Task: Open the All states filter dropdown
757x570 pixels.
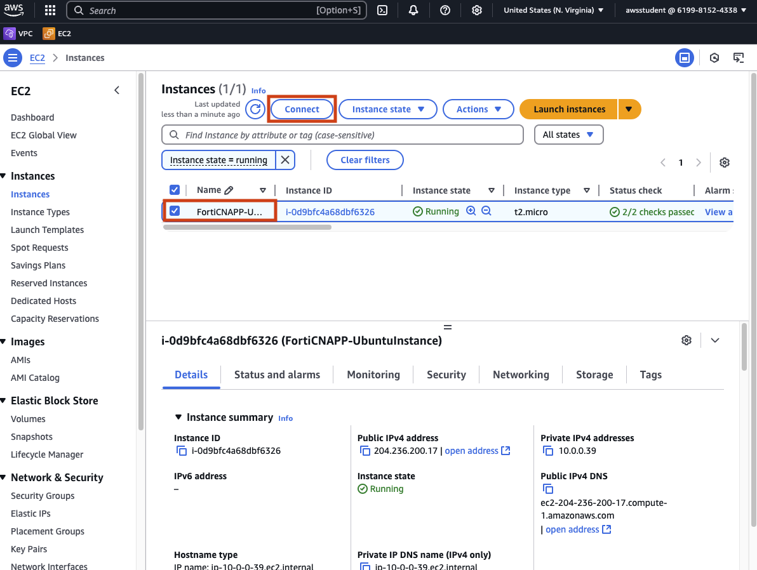Action: 569,135
